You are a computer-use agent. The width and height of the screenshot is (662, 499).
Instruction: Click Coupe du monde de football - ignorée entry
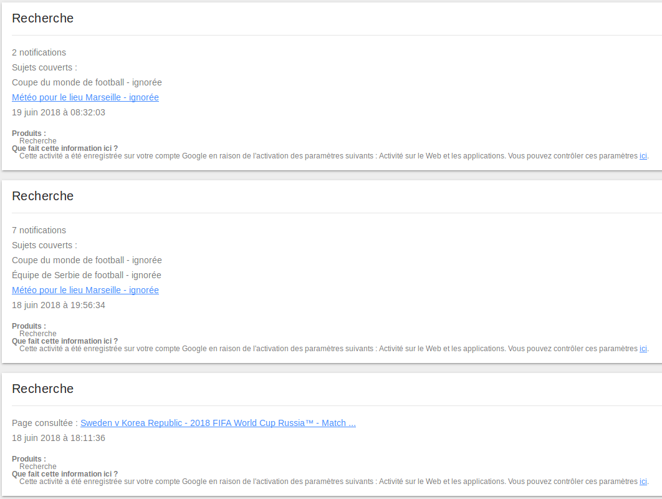click(87, 82)
